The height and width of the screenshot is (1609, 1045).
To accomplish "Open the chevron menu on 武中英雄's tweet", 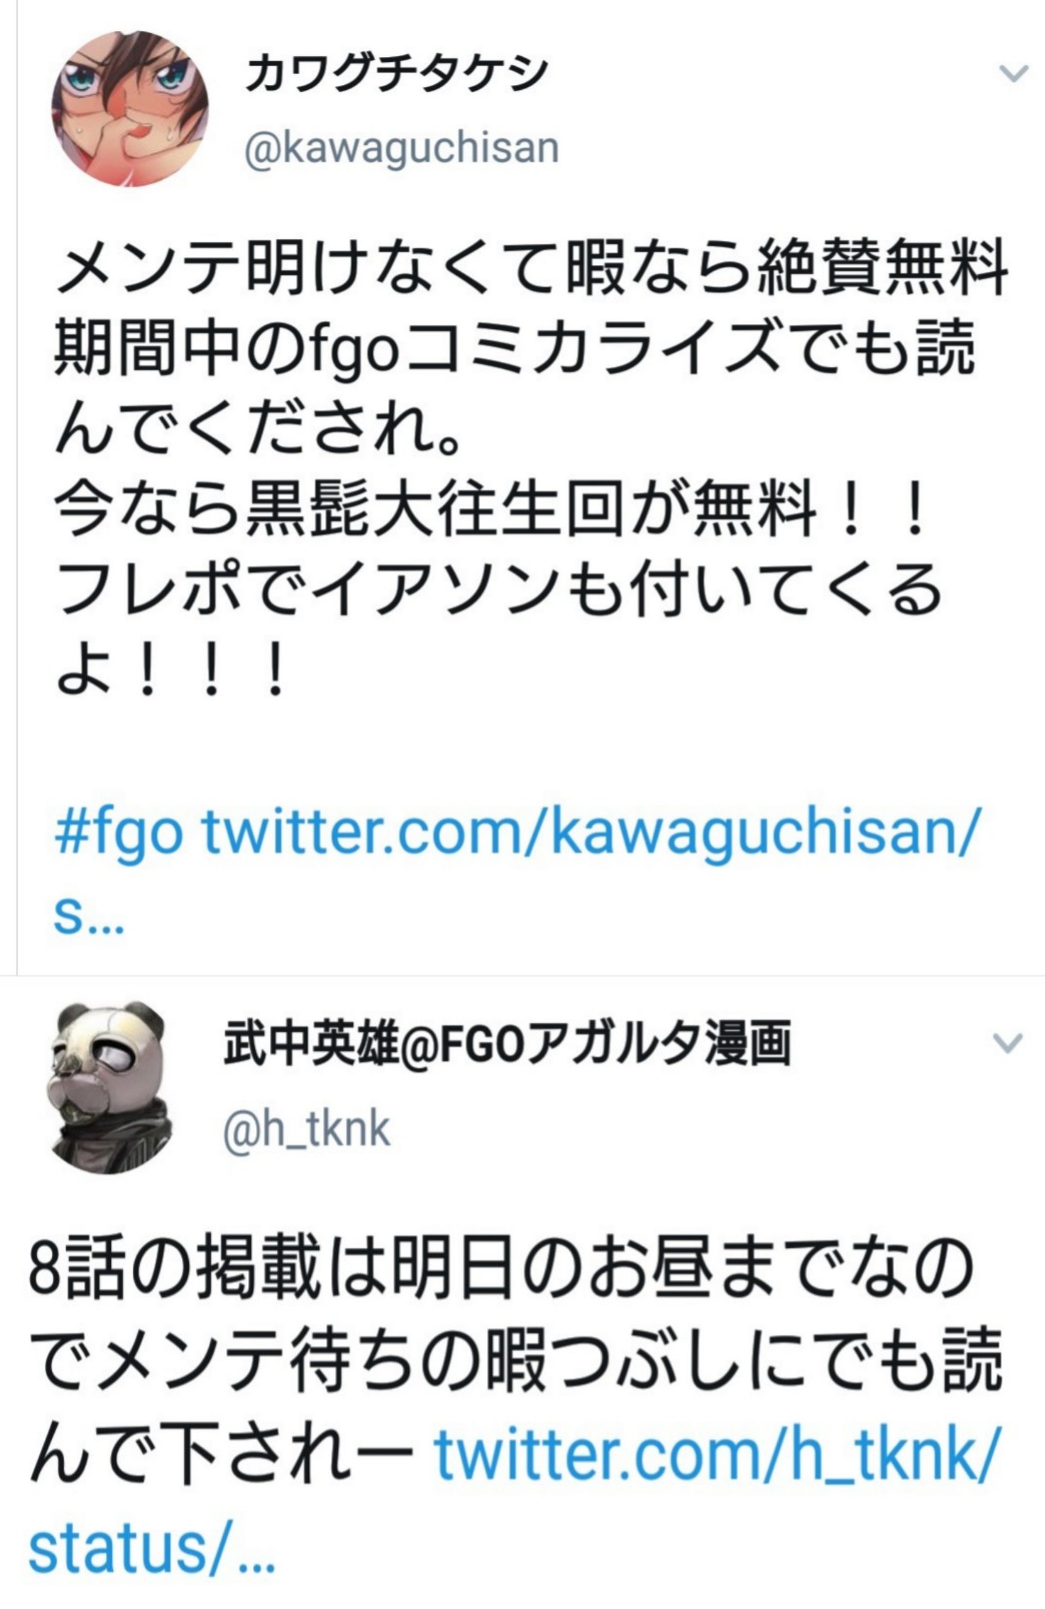I will (x=1008, y=1043).
